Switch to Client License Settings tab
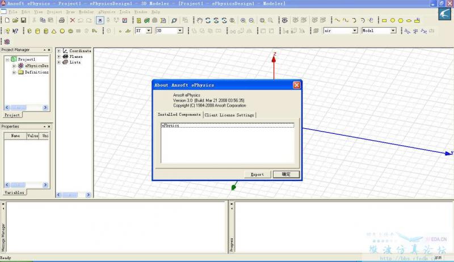Viewport: 454px width, 262px height. 229,115
